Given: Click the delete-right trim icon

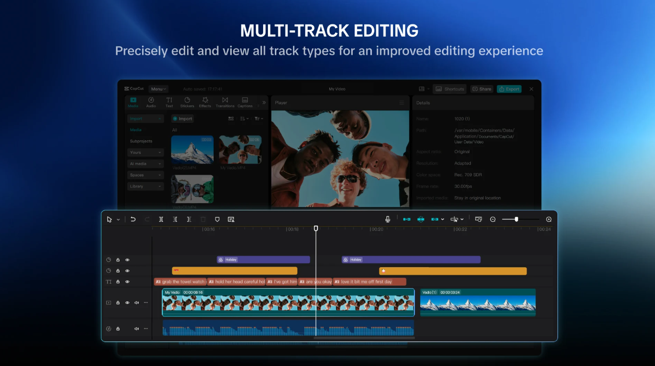Looking at the screenshot, I should tap(189, 219).
